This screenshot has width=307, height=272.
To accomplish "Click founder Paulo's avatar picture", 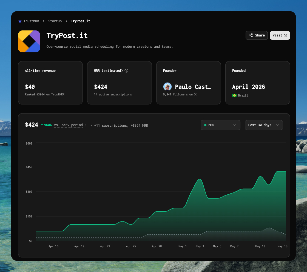I will point(167,87).
